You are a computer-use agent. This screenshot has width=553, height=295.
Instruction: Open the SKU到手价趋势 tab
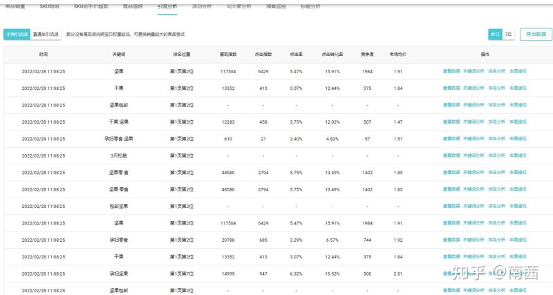pyautogui.click(x=91, y=6)
